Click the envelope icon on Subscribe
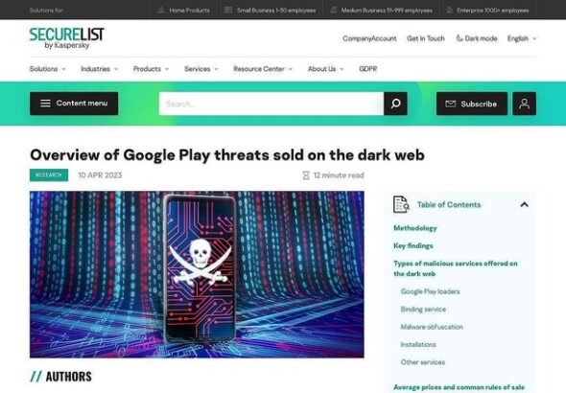 451,104
